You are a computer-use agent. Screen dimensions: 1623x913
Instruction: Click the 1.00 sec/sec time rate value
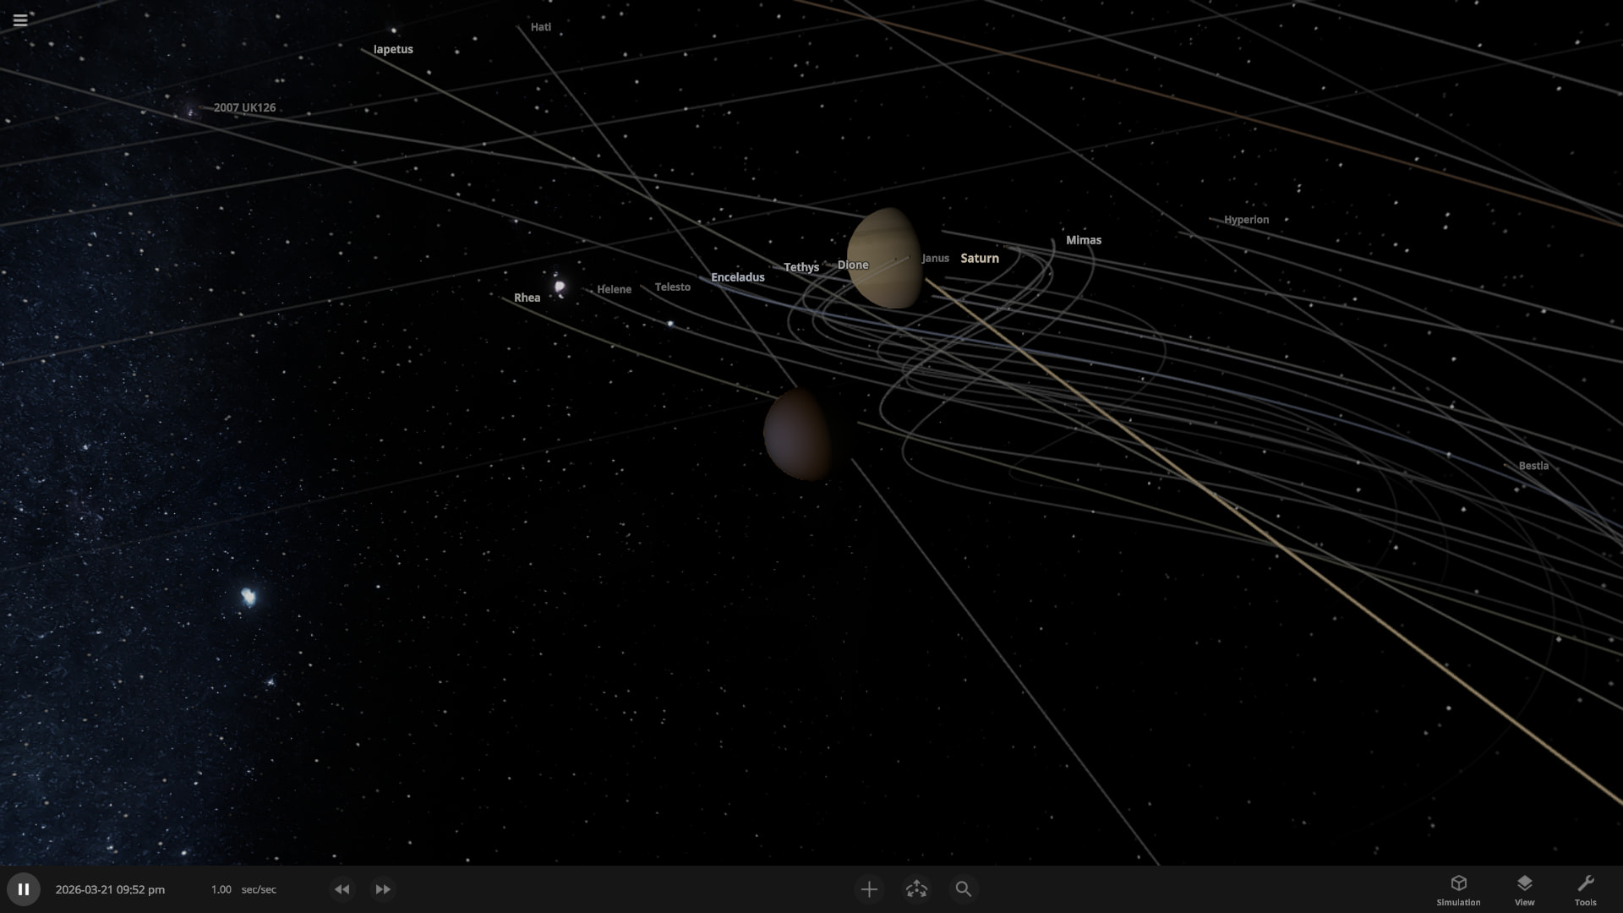coord(221,889)
